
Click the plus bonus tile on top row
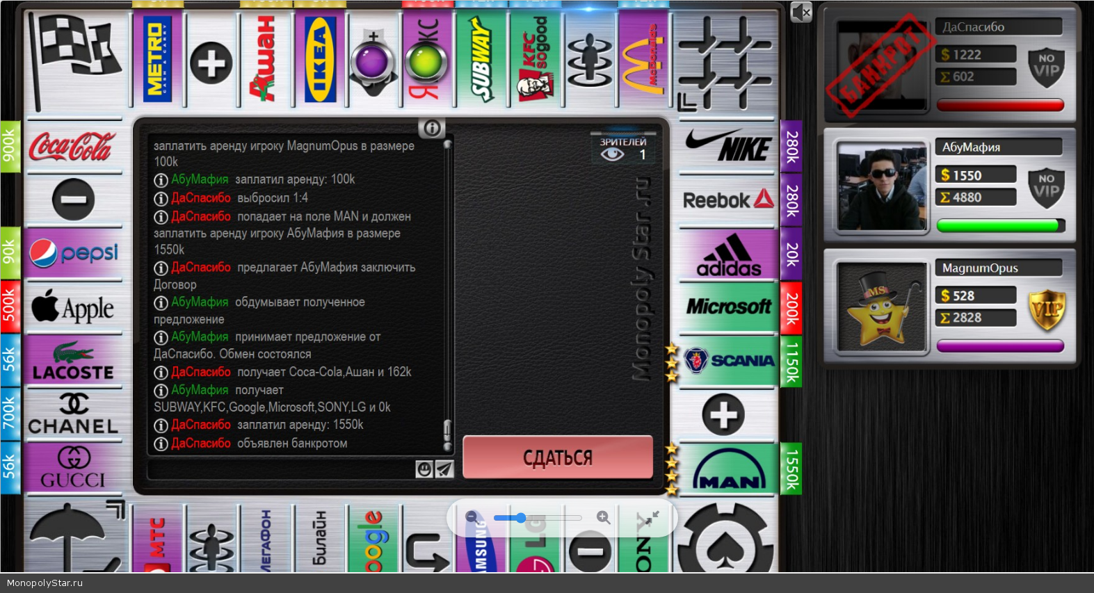(x=211, y=63)
